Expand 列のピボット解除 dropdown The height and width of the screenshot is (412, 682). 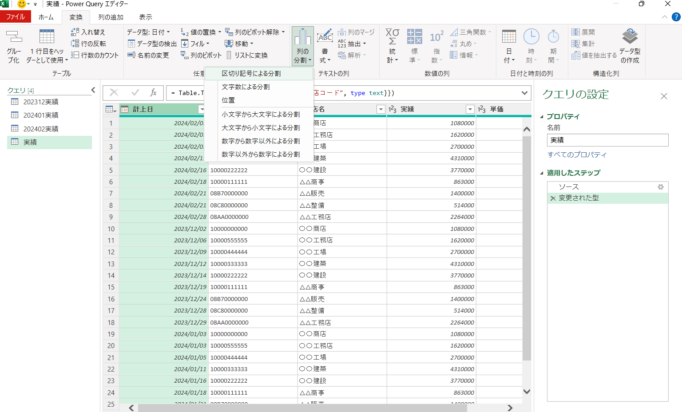(283, 32)
